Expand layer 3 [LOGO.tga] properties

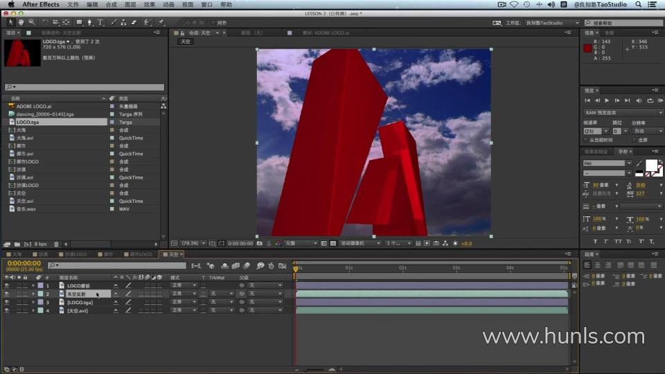point(33,302)
